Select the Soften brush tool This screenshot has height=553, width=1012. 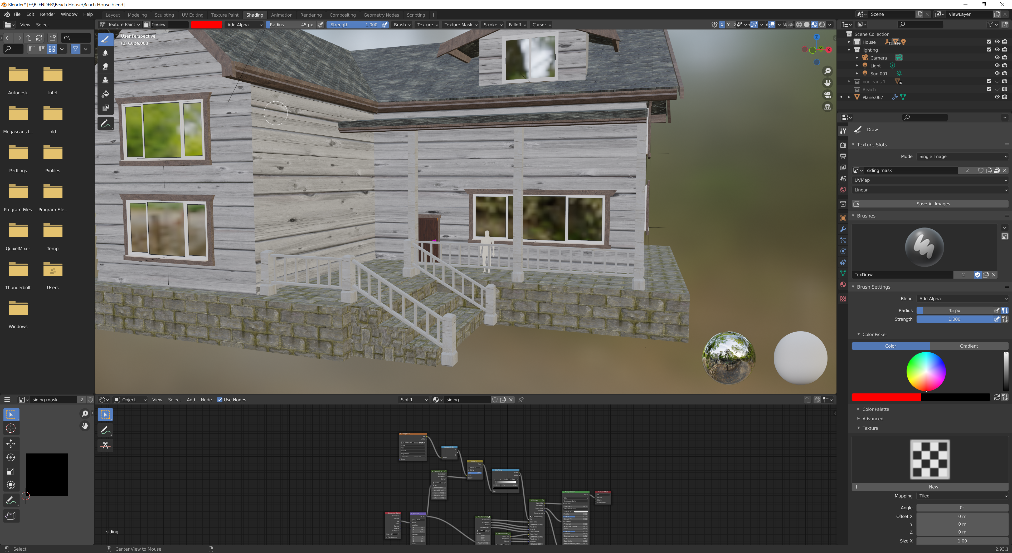pos(105,53)
